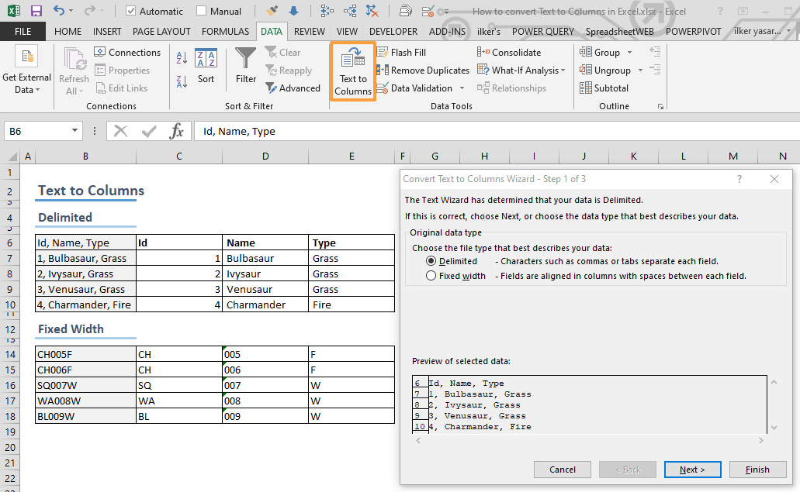Click the Consolidate icon
Image resolution: width=800 pixels, height=492 pixels.
point(484,52)
